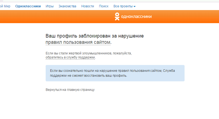Open the Мой Мир link in top navigation
This screenshot has height=119, width=219.
(x=5, y=6)
